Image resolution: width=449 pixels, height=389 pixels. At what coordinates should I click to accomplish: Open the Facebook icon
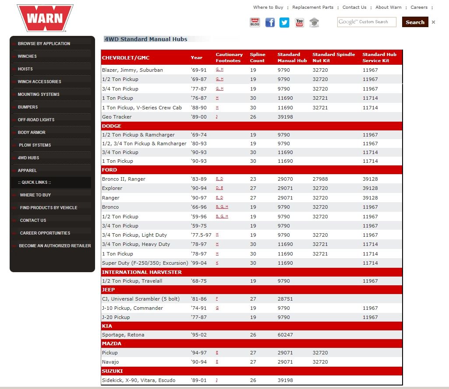click(270, 22)
